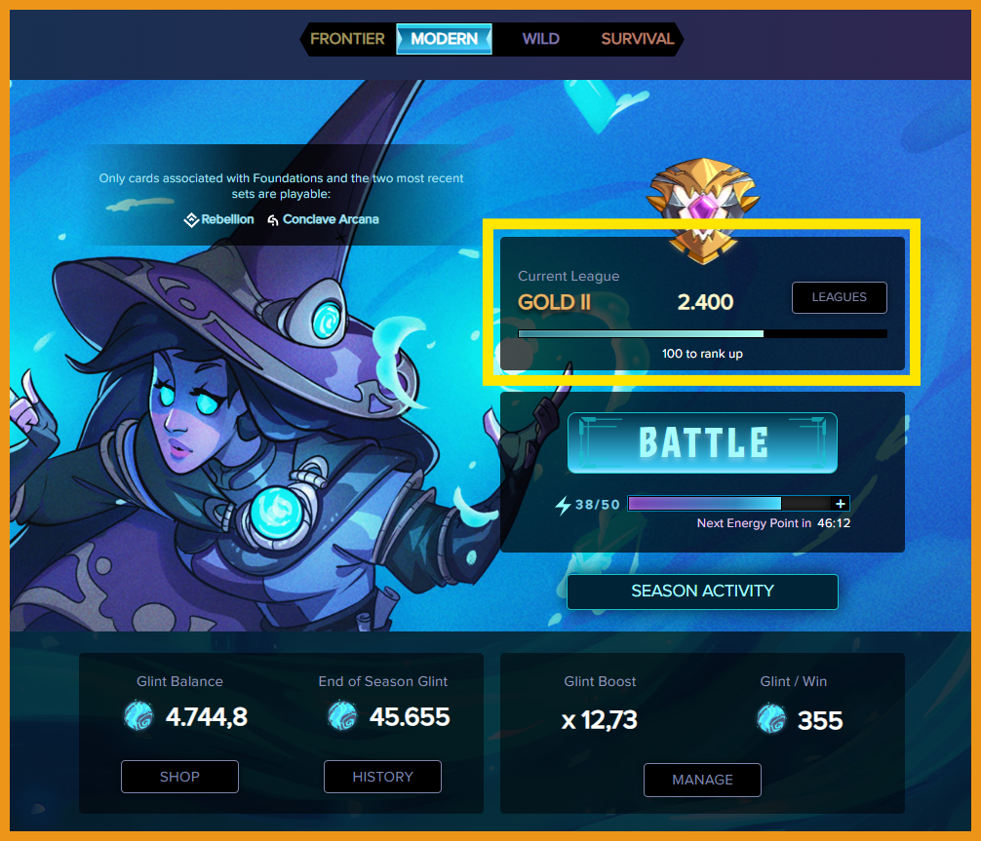This screenshot has width=981, height=841.
Task: Click the Glint Balance orb icon
Action: [138, 716]
